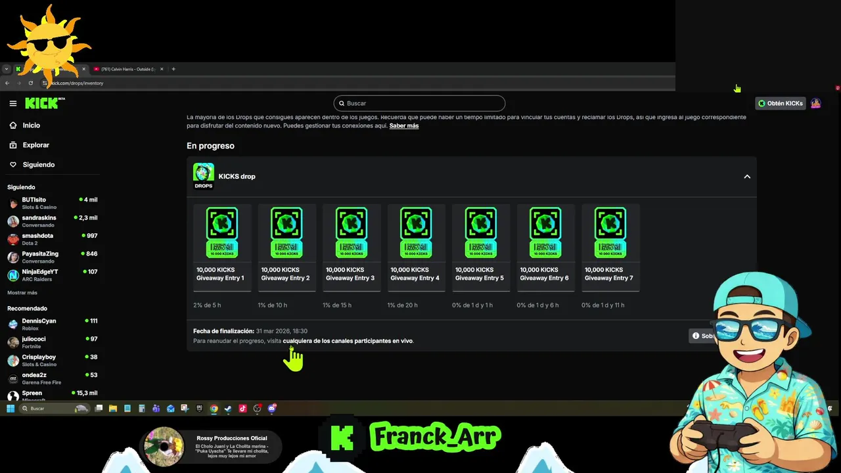Open Snipping Tool from taskbar
This screenshot has width=841, height=473.
pos(185,409)
